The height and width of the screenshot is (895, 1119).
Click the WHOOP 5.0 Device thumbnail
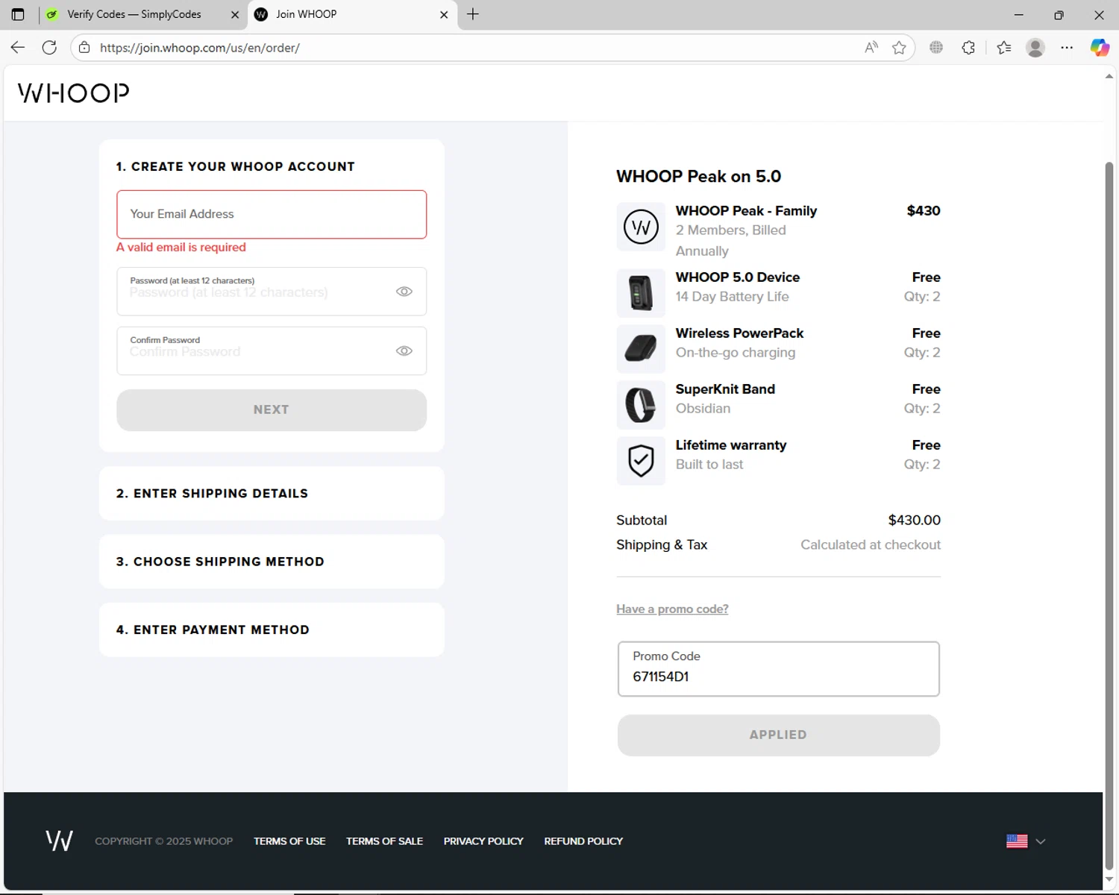641,292
